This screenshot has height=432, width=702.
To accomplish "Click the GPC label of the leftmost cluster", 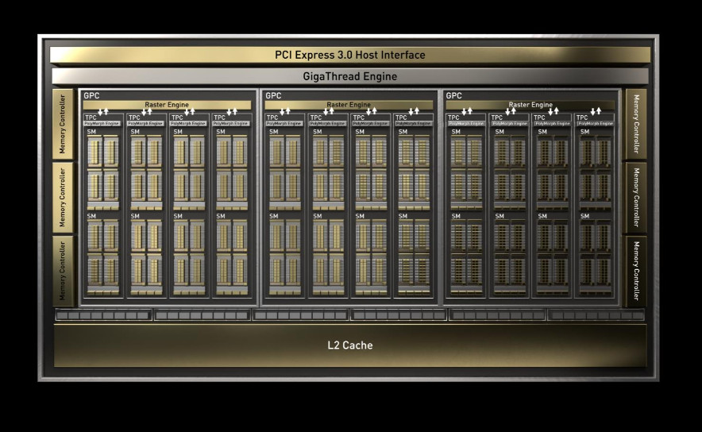I will point(91,95).
